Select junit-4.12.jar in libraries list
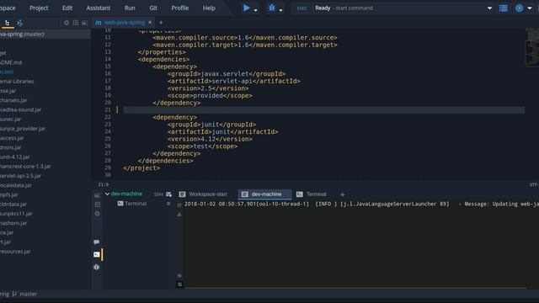Screen dimensions: 539x303 point(15,157)
